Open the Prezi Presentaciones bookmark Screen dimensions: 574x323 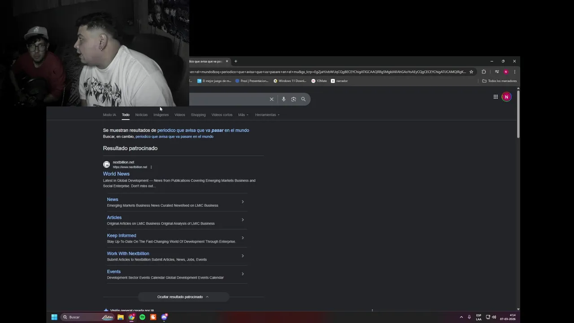point(252,81)
